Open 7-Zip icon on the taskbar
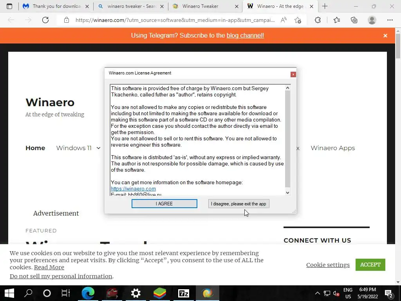This screenshot has height=301, width=401. pyautogui.click(x=184, y=293)
